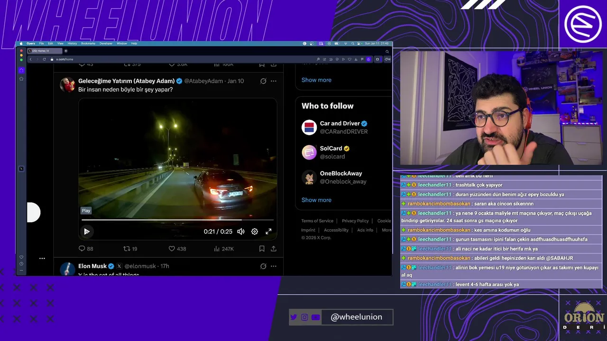Click Twitter icon beside @wheelunion
607x341 pixels.
click(x=294, y=317)
